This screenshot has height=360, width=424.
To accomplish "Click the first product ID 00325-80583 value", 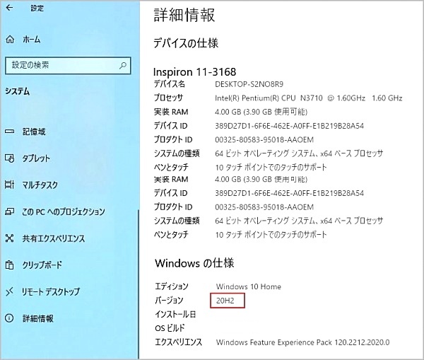I will pyautogui.click(x=264, y=139).
